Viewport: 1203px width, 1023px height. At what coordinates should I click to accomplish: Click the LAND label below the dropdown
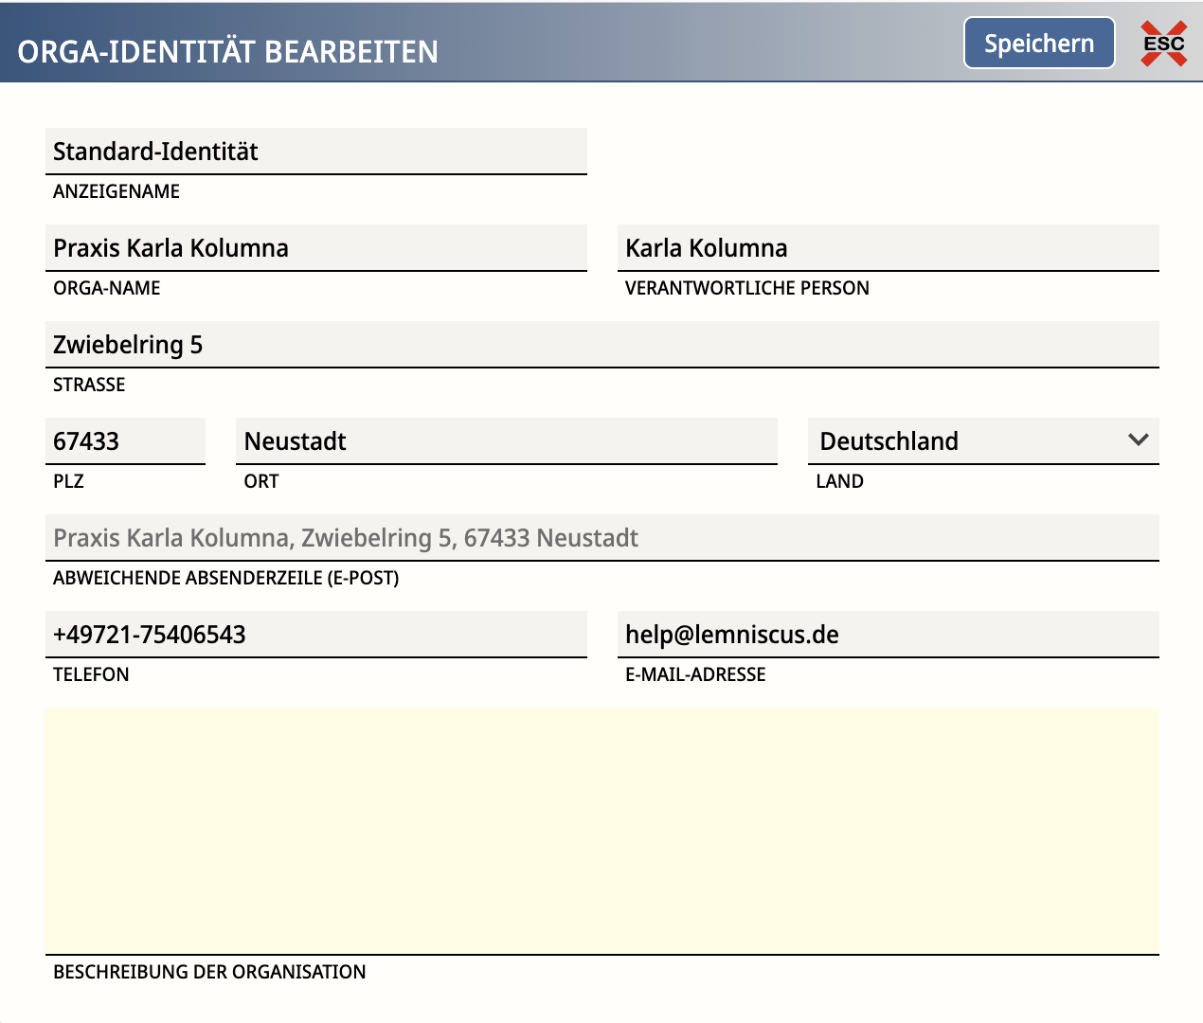tap(839, 481)
